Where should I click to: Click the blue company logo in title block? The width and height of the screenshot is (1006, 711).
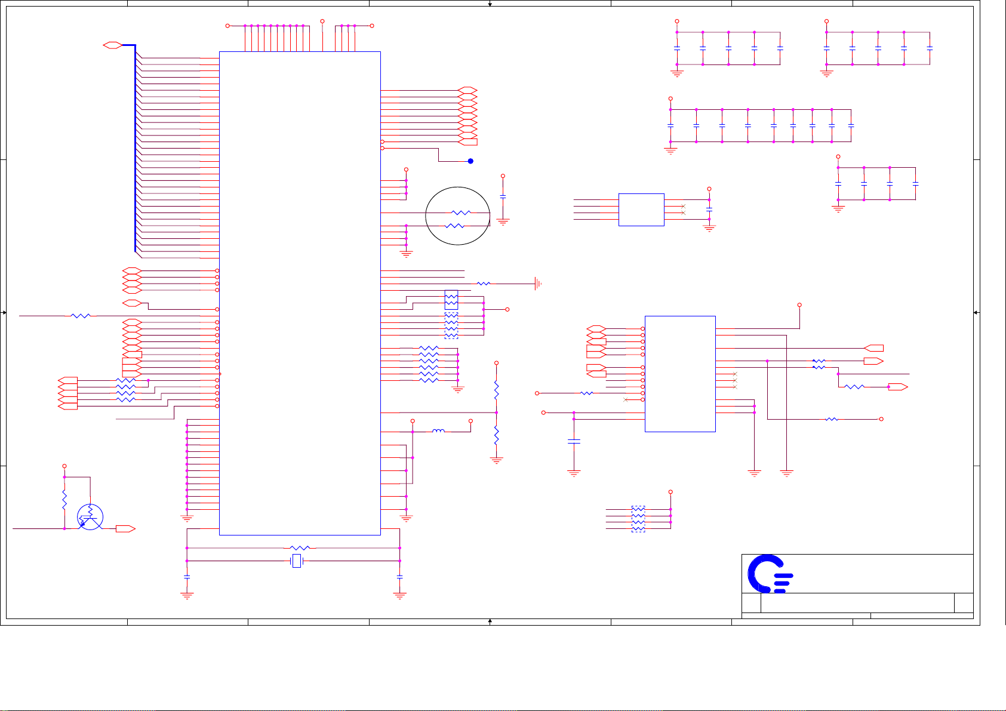[771, 574]
